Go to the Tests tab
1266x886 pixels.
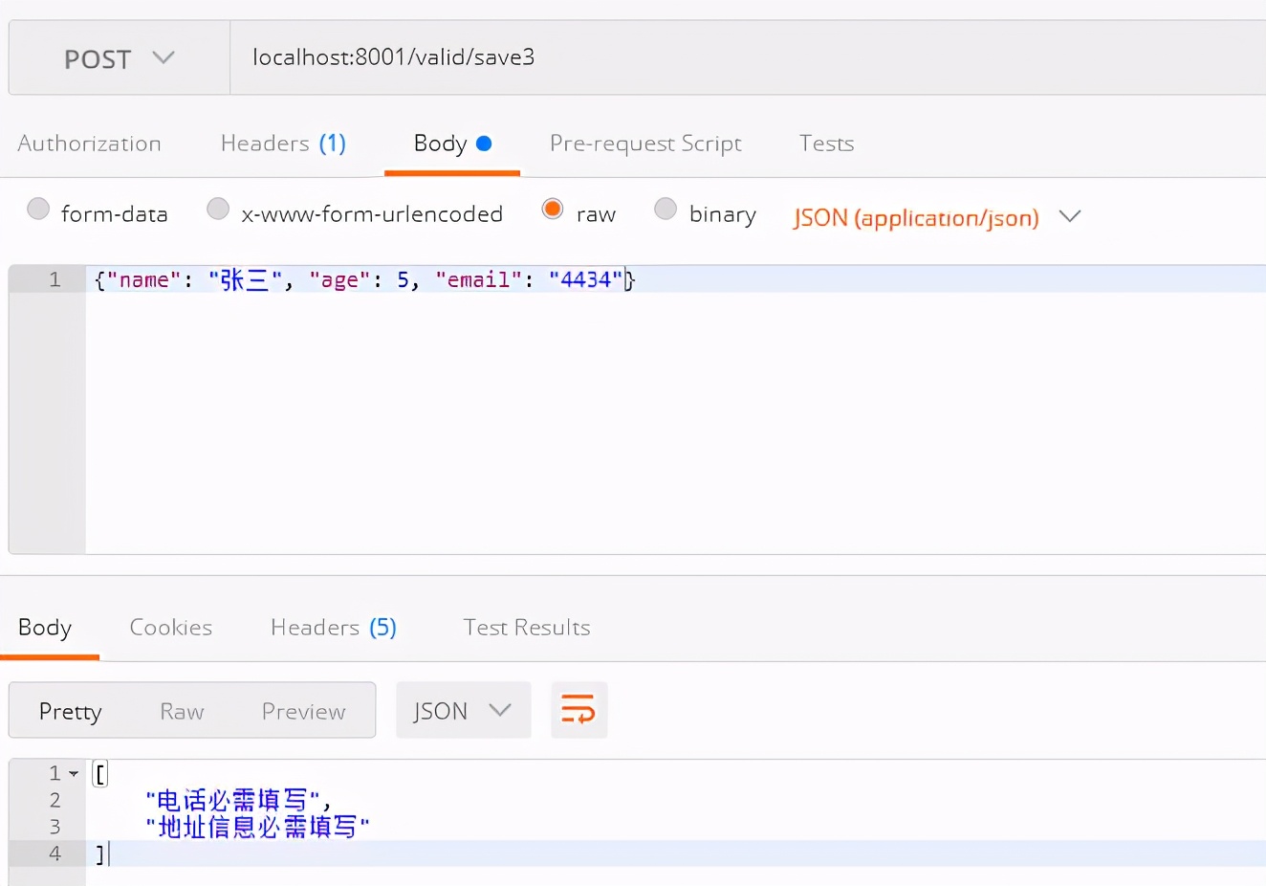click(x=826, y=144)
